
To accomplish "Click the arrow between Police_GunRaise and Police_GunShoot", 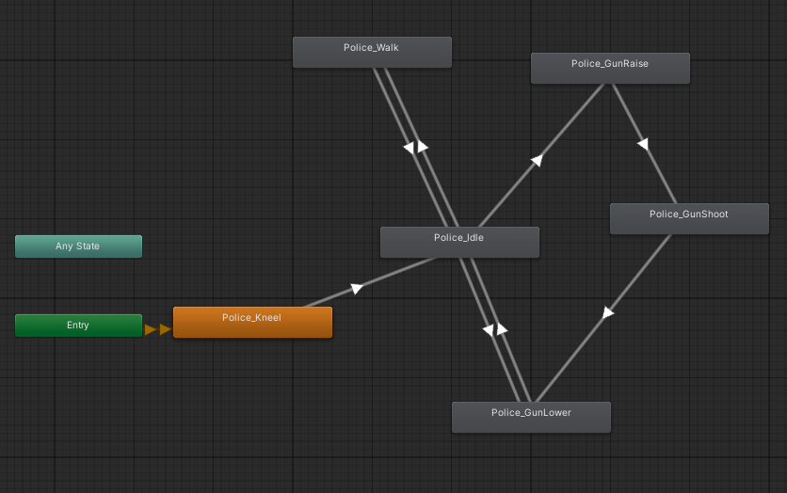I will click(643, 145).
